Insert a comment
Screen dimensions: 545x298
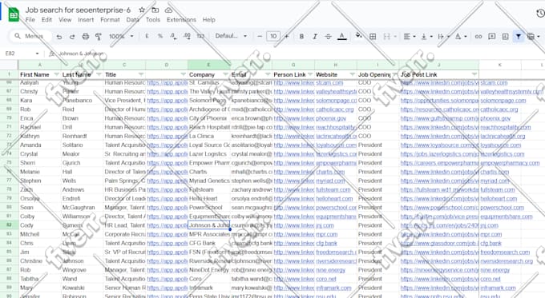[x=492, y=37]
